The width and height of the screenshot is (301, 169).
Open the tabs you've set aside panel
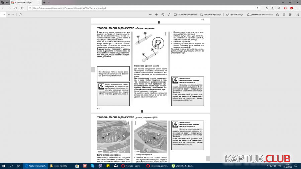tap(2, 2)
